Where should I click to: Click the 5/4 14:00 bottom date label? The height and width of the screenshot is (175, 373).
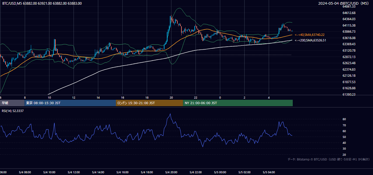click(98, 172)
